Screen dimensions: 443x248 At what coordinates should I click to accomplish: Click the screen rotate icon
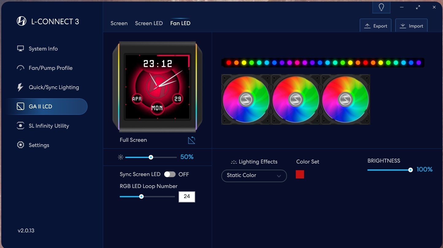pos(191,140)
